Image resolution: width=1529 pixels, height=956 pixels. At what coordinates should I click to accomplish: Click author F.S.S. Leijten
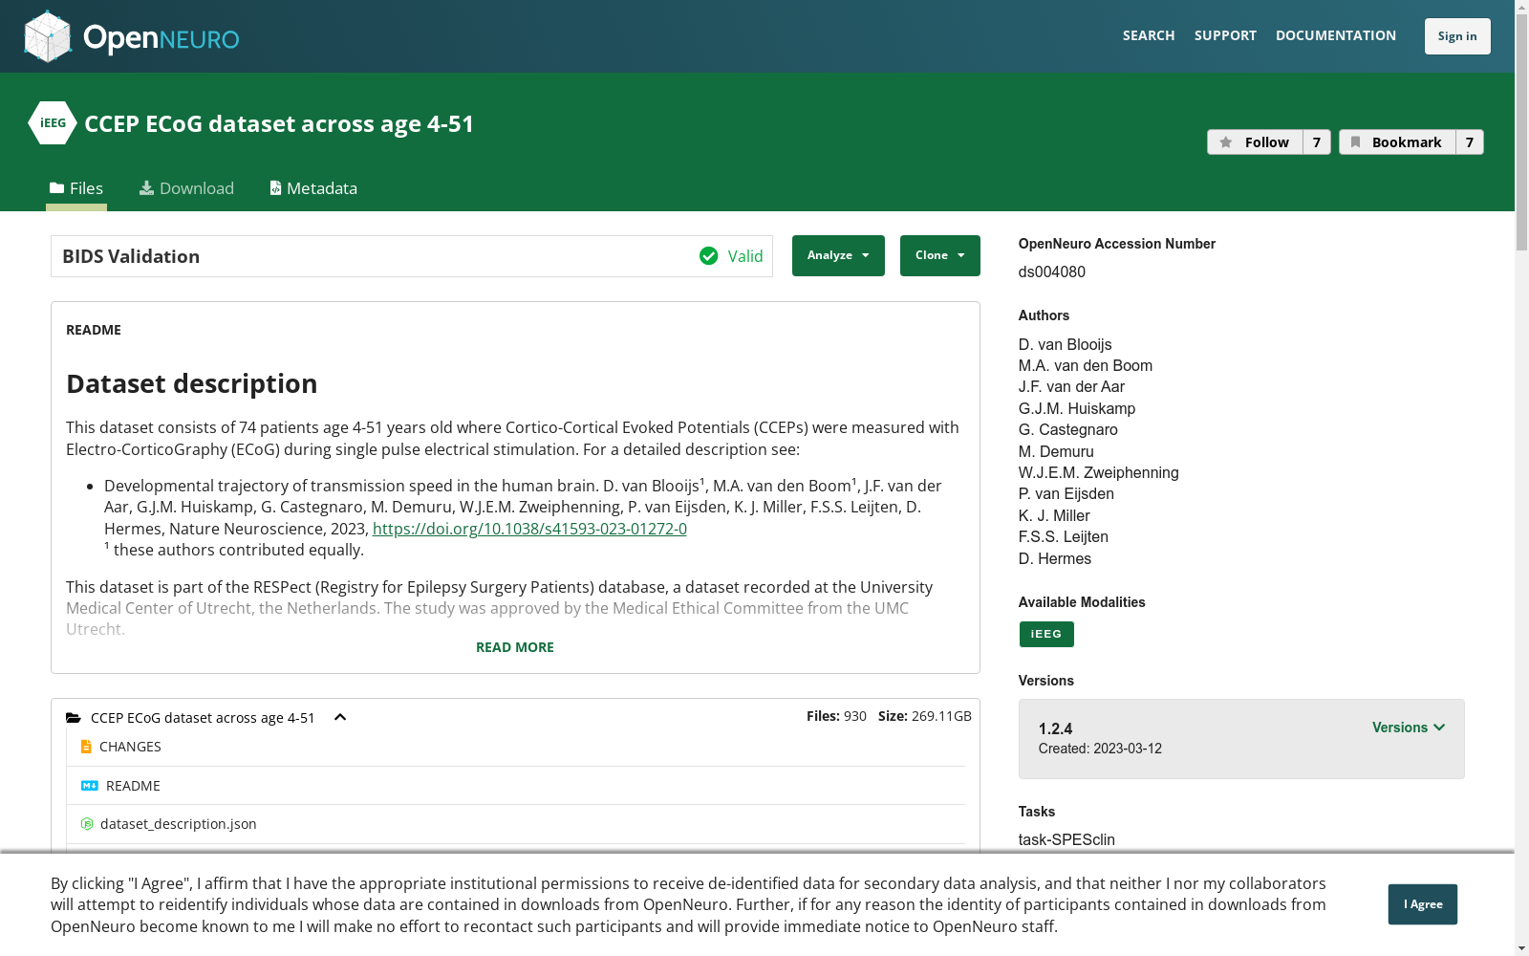tap(1064, 536)
